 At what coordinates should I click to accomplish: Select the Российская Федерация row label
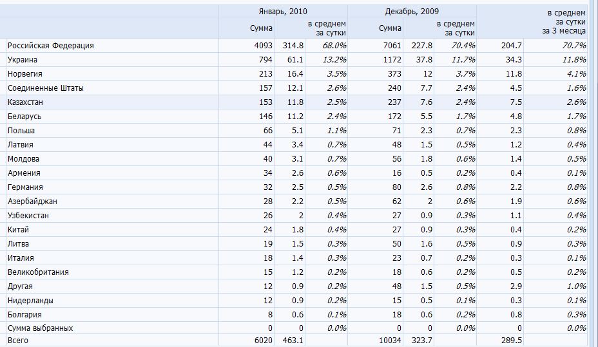(x=51, y=46)
